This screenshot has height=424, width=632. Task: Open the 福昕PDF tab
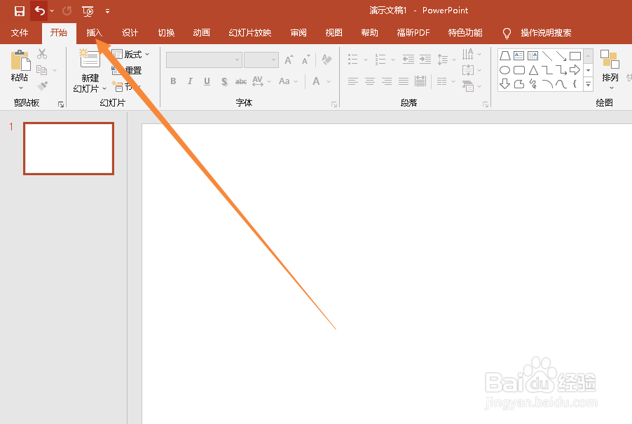[413, 33]
